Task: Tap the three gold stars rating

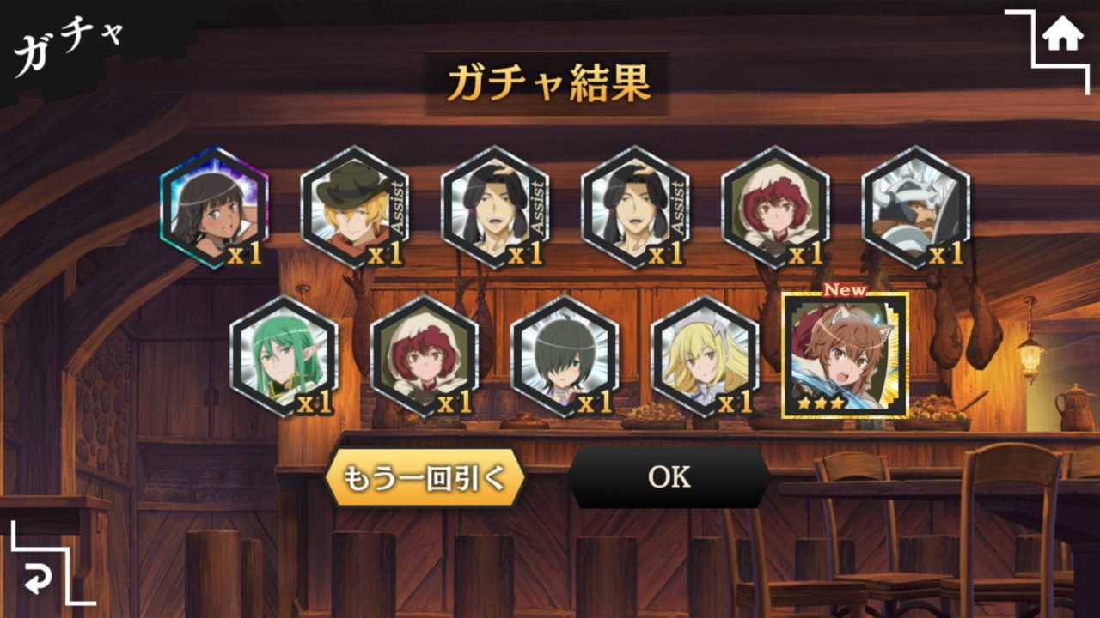Action: 821,401
